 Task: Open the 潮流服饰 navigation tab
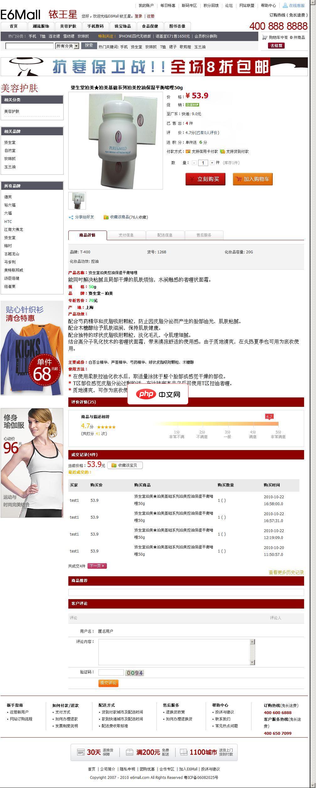tap(41, 26)
